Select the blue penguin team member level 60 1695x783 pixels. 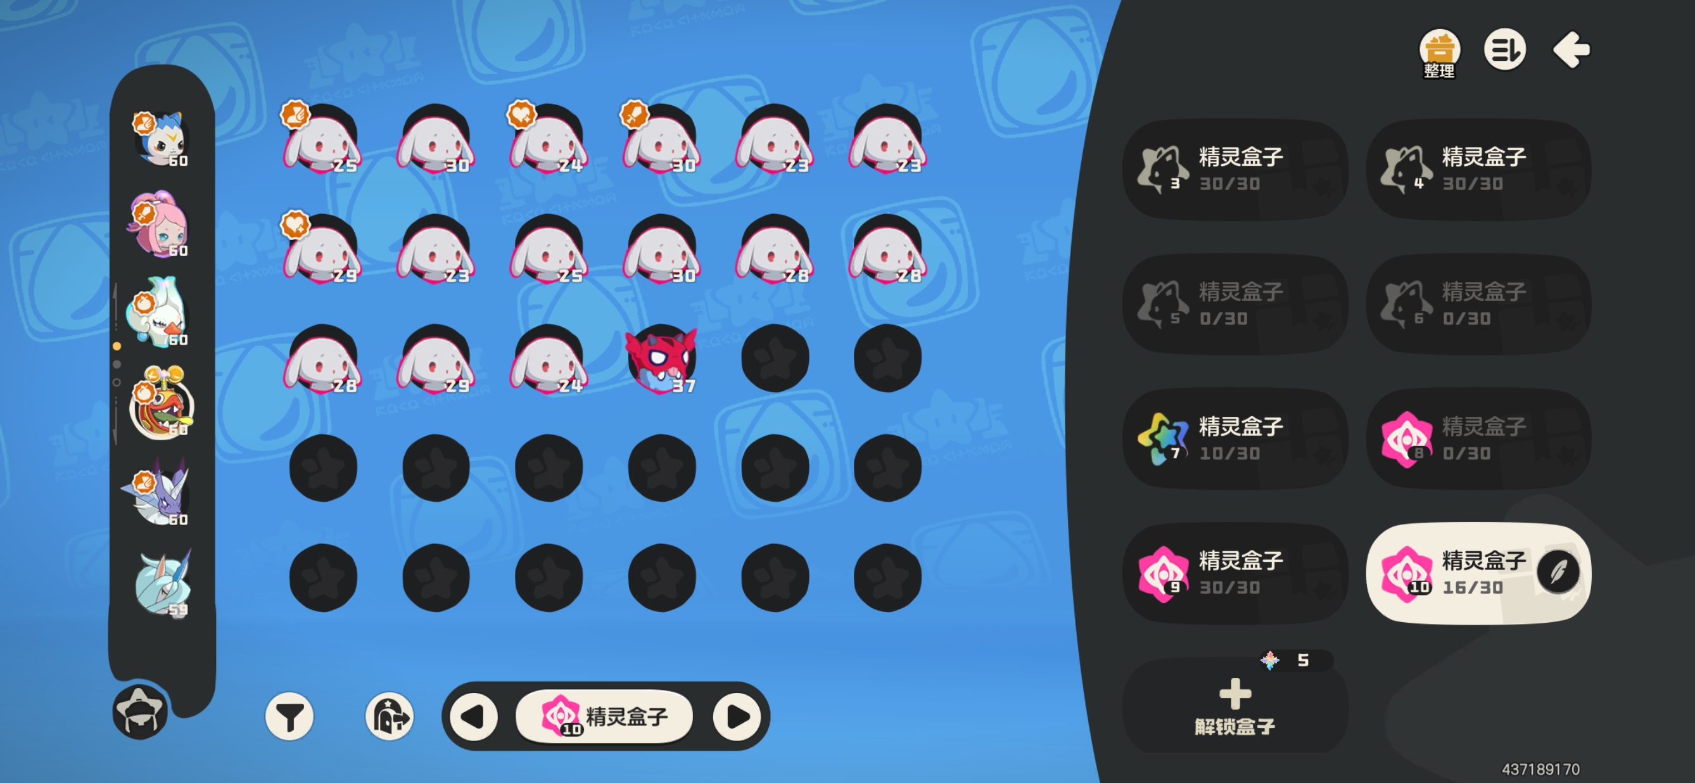coord(162,139)
